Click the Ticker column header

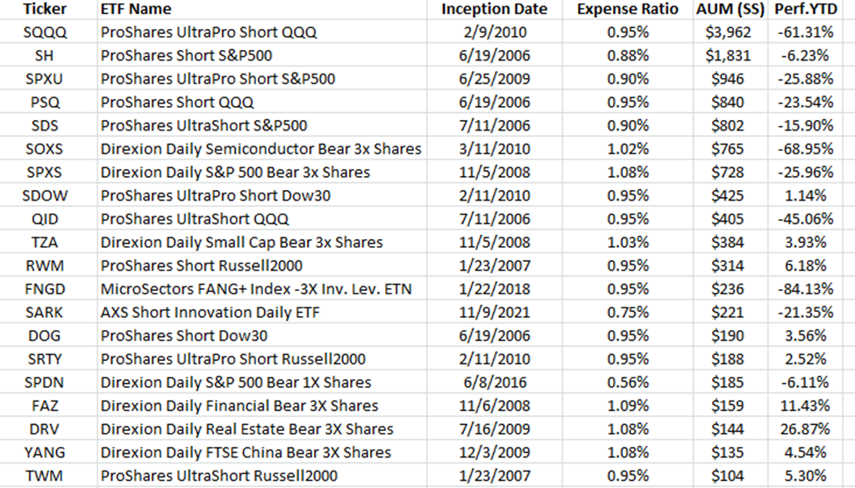point(43,10)
